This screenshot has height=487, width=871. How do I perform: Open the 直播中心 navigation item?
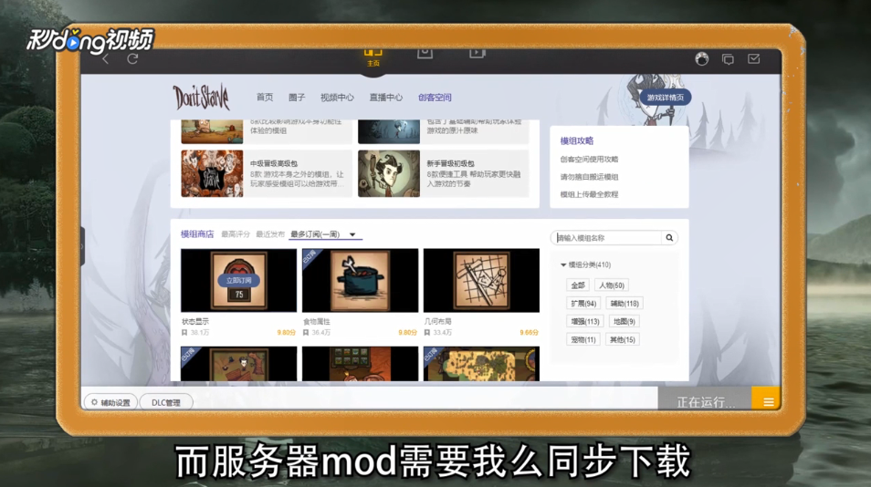coord(386,97)
